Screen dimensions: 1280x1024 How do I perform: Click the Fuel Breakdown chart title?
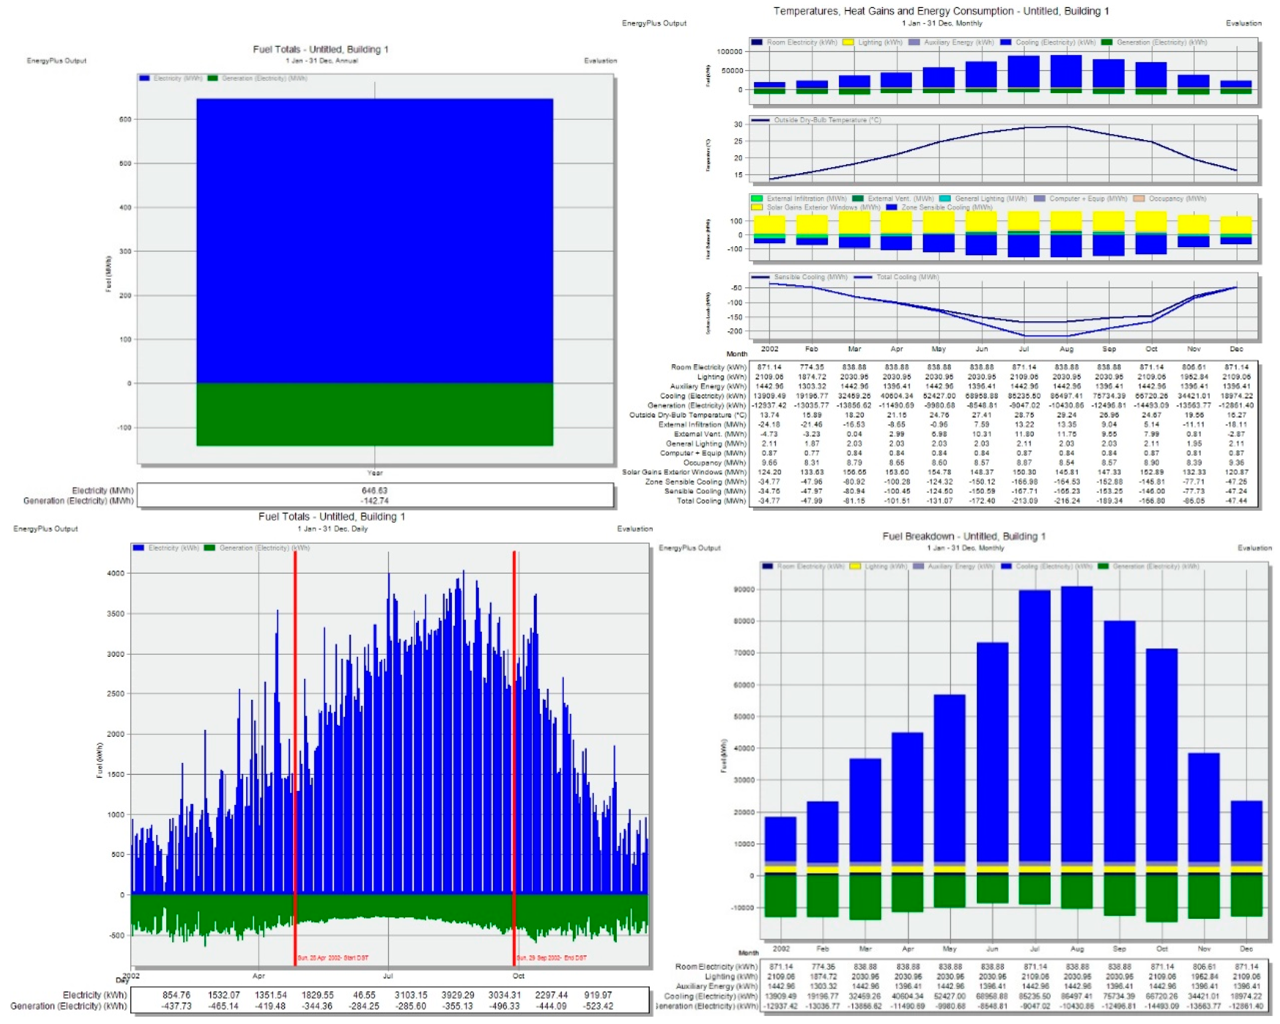pyautogui.click(x=964, y=536)
